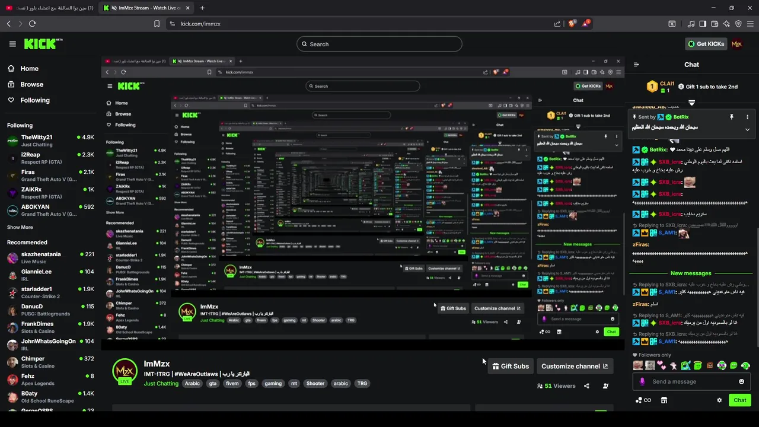Image resolution: width=759 pixels, height=427 pixels.
Task: Open the Leo AI sparkle icon
Action: point(726,24)
